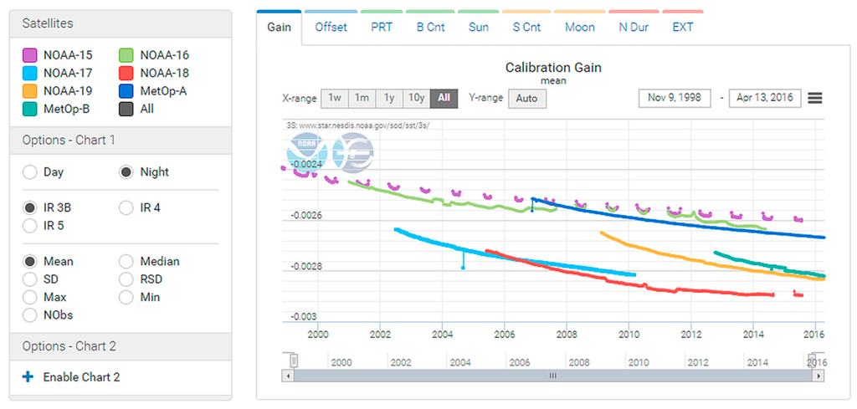The width and height of the screenshot is (857, 409).
Task: Select the IR 4 channel radio
Action: click(x=126, y=207)
